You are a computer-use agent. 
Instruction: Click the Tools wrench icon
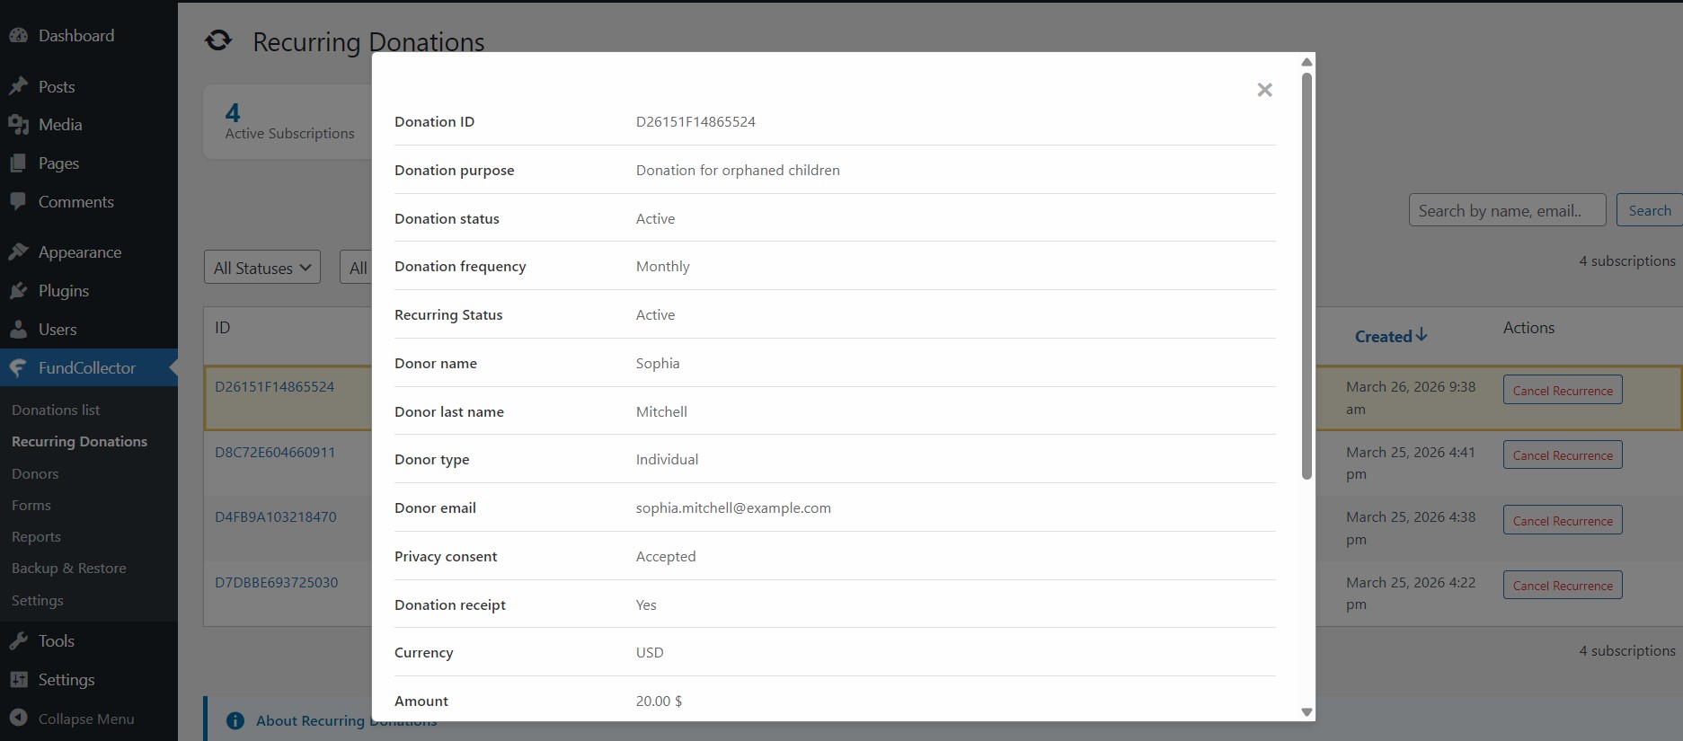click(18, 641)
